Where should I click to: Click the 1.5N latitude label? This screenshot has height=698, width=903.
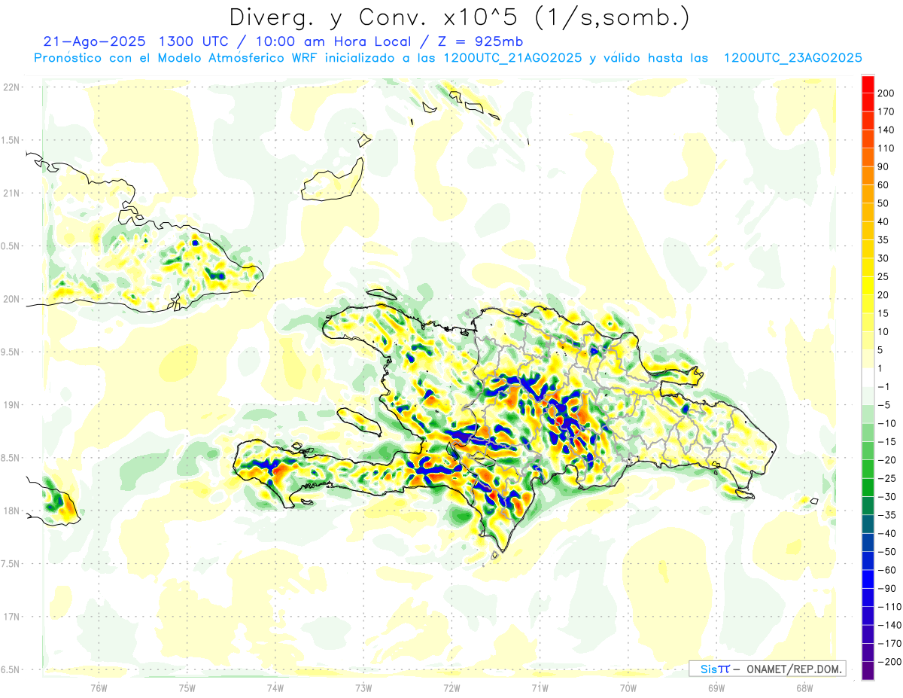click(x=11, y=140)
